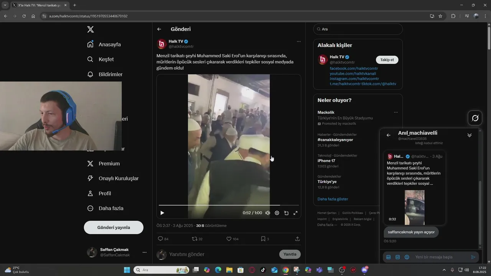Collapse the Anıl_machiavelli chat panel
The image size is (491, 276).
coord(469,135)
